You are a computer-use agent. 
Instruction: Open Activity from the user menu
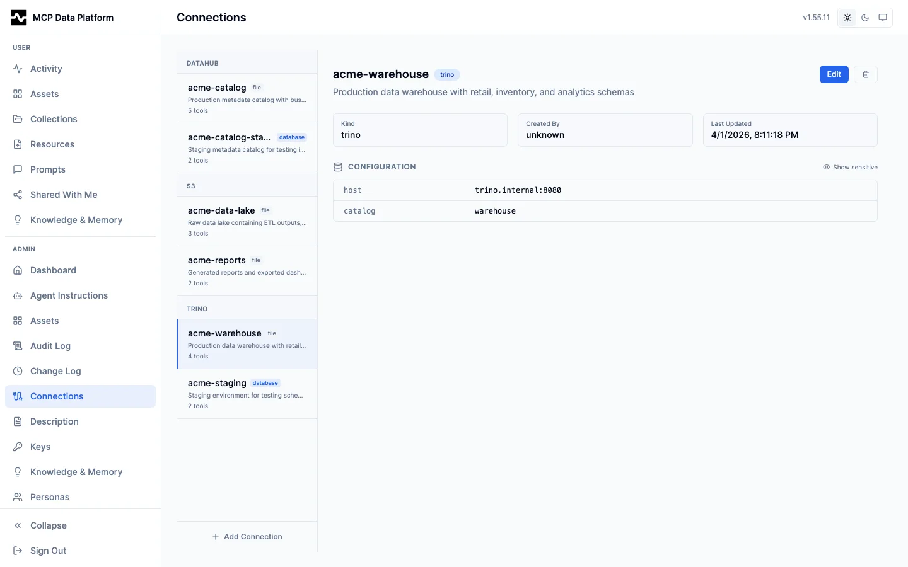click(x=46, y=69)
